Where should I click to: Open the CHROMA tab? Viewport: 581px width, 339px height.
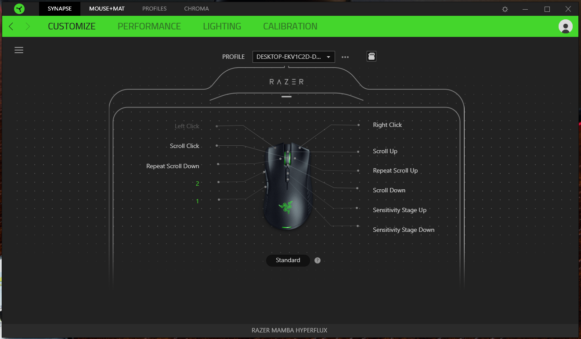pyautogui.click(x=196, y=8)
